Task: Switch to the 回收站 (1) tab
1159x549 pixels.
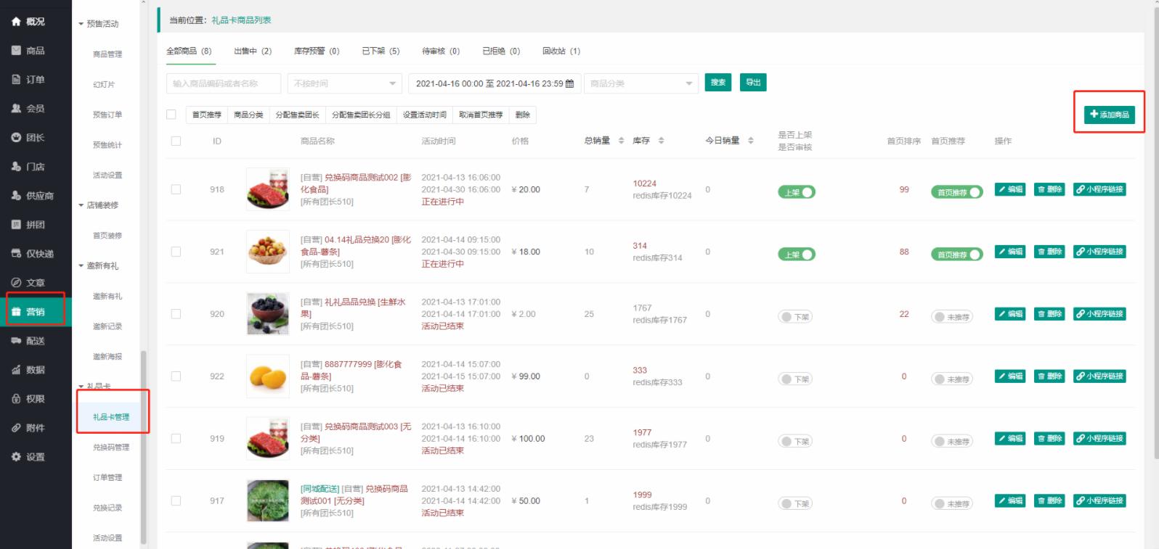Action: coord(561,51)
